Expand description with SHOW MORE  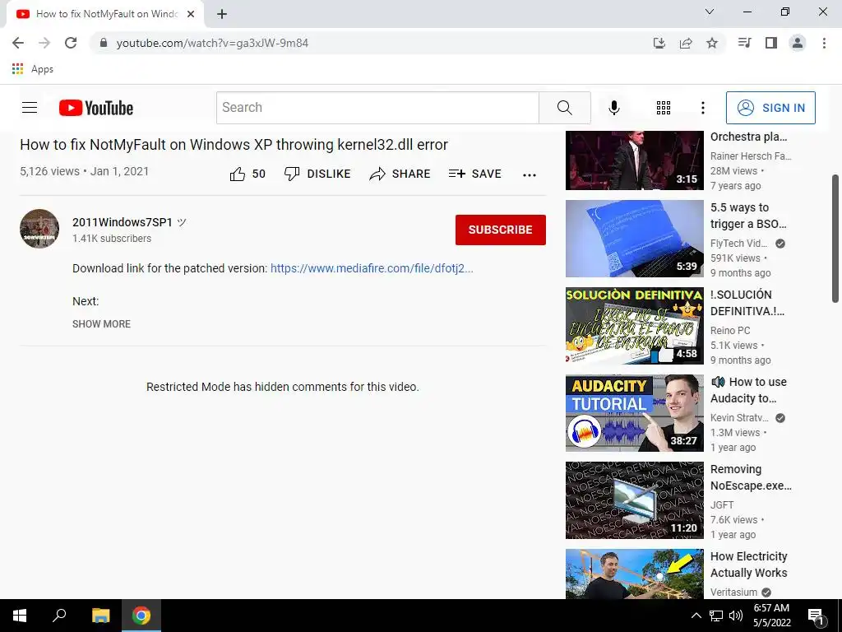[x=101, y=324]
